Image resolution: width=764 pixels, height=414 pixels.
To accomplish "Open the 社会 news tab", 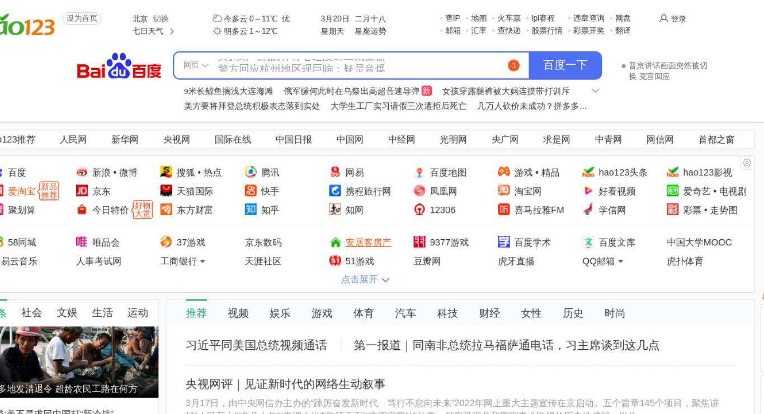I will (31, 313).
